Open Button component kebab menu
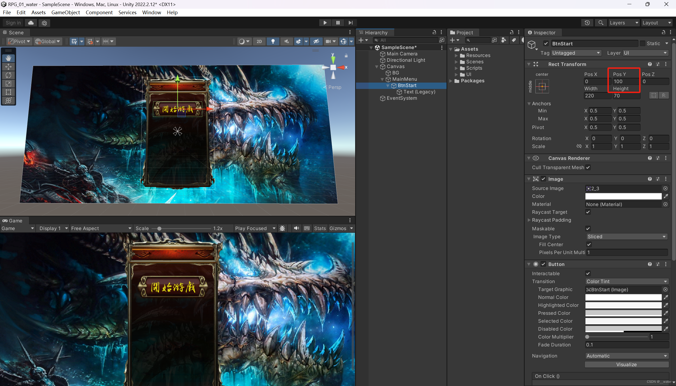This screenshot has height=386, width=676. coord(666,264)
